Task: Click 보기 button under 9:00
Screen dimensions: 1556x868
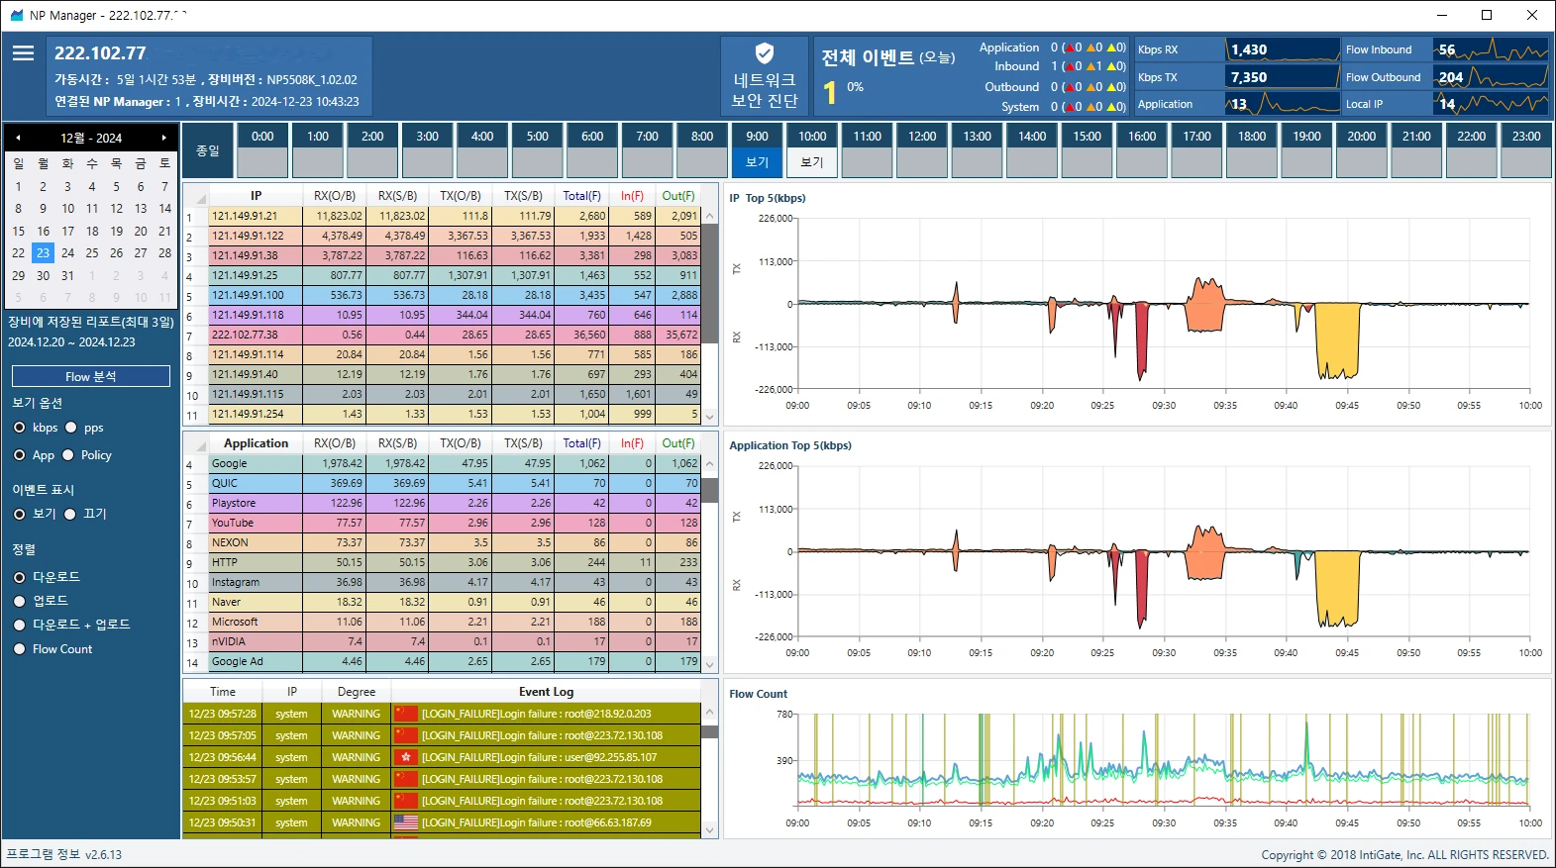Action: (758, 162)
